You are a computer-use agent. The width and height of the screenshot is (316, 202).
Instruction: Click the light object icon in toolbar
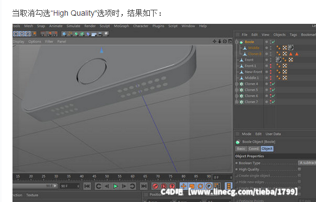(x=106, y=34)
